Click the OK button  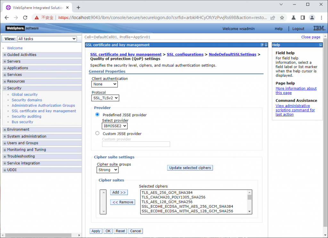108,231
